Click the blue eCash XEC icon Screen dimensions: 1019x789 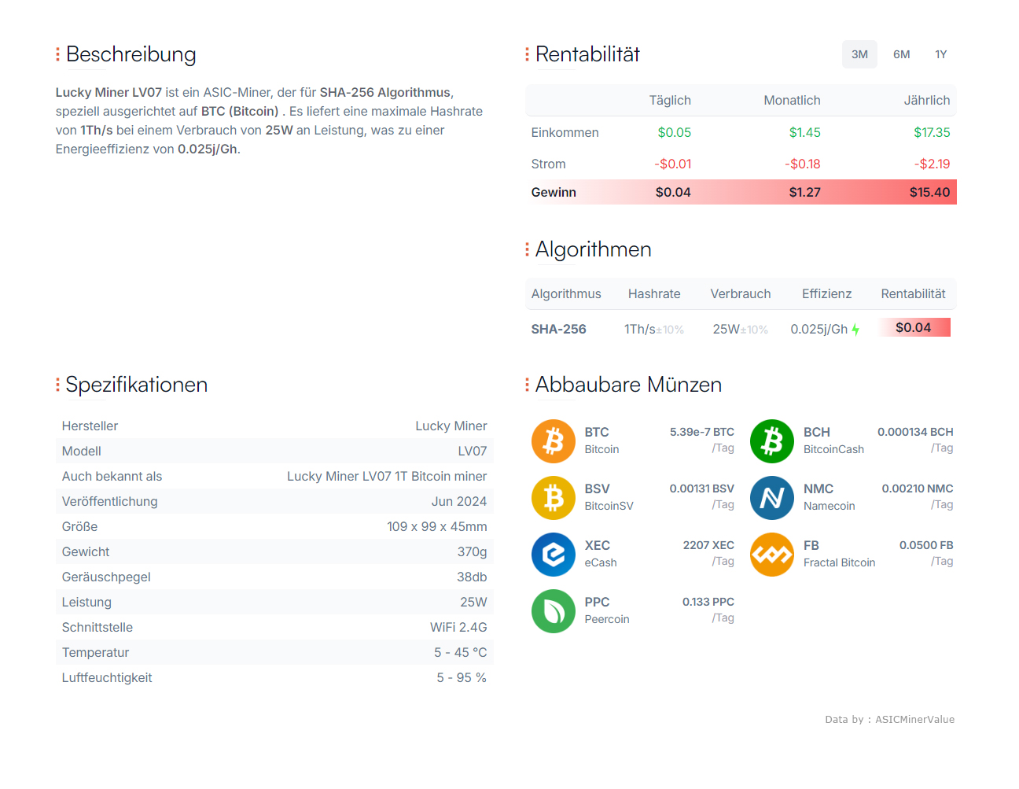click(554, 555)
